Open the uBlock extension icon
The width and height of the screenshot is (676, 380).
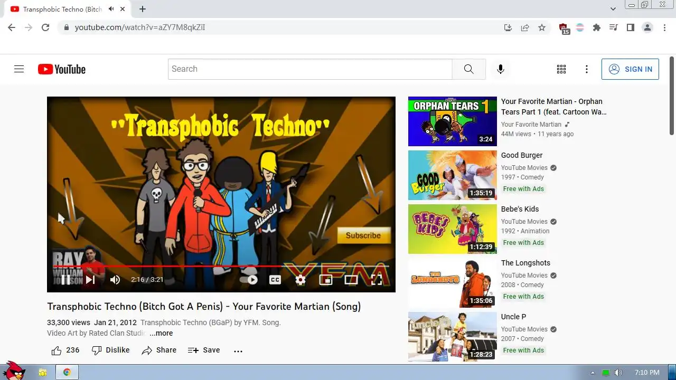tap(564, 28)
